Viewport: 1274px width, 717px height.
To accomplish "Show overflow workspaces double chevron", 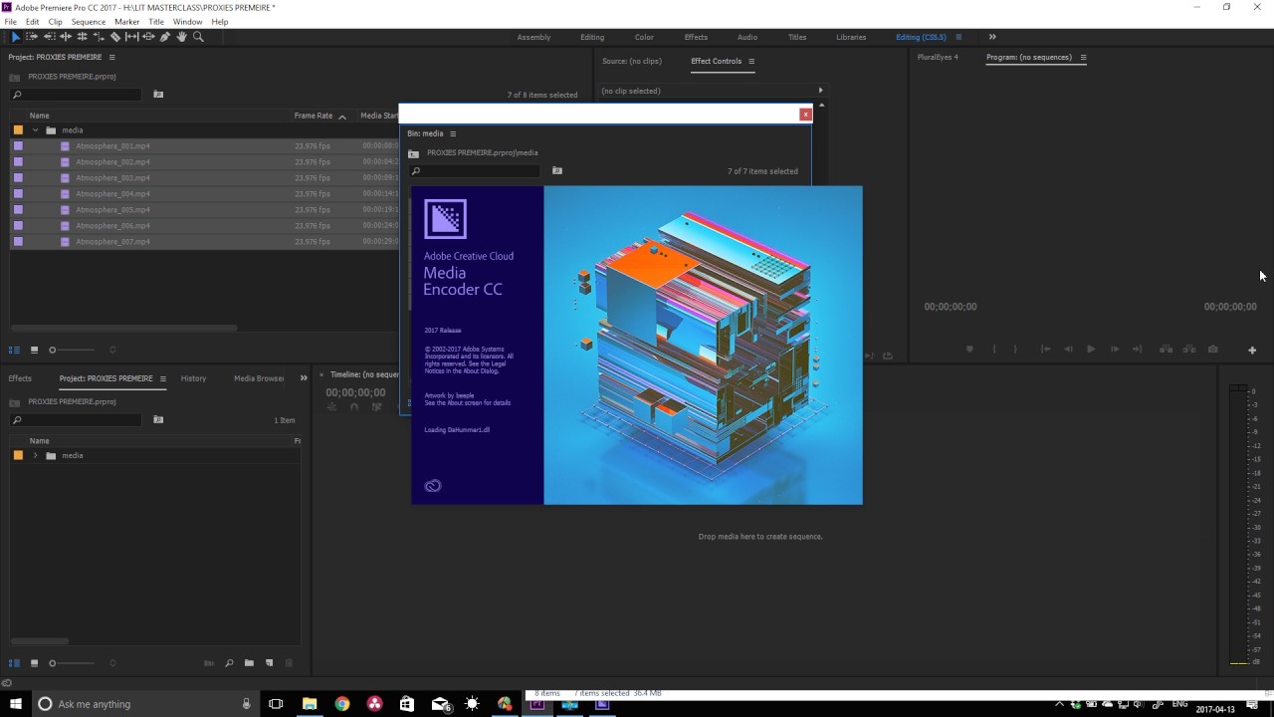I will click(992, 37).
